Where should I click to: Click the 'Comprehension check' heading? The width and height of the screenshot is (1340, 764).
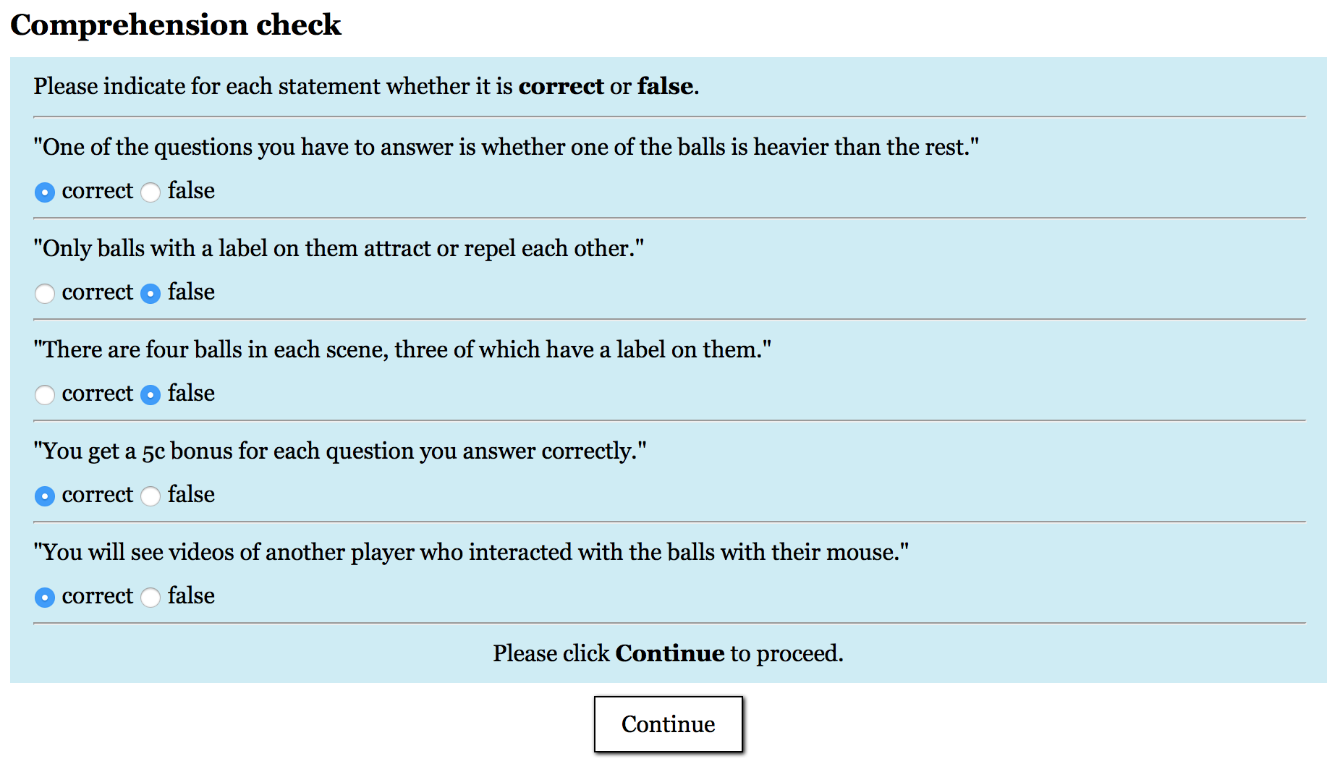[x=176, y=25]
